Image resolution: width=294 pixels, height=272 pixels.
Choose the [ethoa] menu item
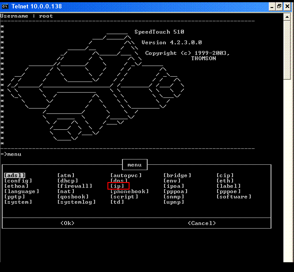pos(16,186)
